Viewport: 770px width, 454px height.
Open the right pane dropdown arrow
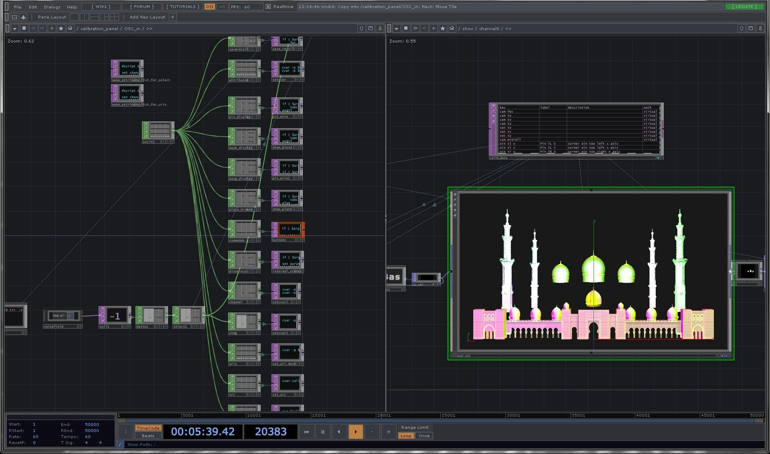(396, 28)
